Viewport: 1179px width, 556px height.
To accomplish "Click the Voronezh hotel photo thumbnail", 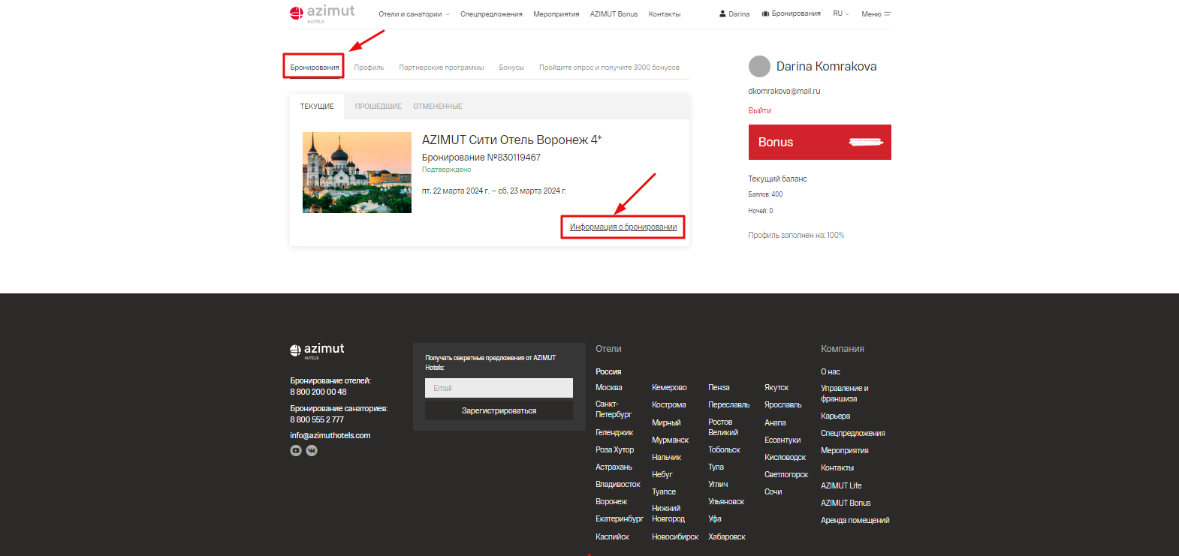I will point(357,173).
